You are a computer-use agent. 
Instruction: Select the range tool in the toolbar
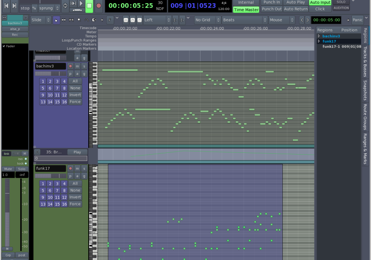64,20
